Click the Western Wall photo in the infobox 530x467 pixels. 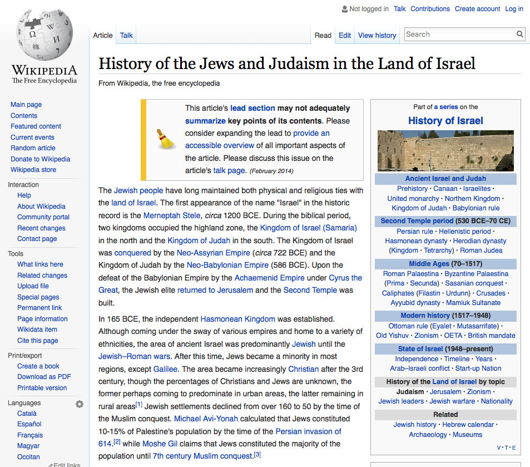click(445, 150)
